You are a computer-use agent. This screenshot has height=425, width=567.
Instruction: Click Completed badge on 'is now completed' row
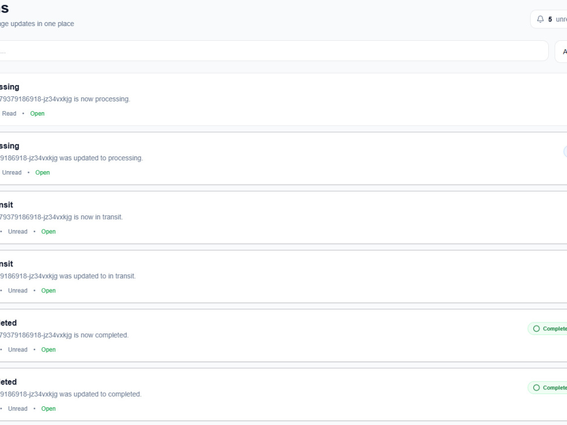pyautogui.click(x=548, y=329)
